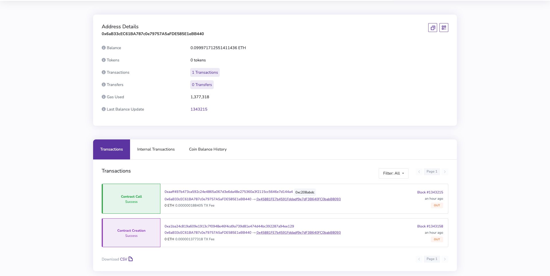550x276 pixels.
Task: Click the Gas Used value 1,377,318
Action: (x=200, y=97)
